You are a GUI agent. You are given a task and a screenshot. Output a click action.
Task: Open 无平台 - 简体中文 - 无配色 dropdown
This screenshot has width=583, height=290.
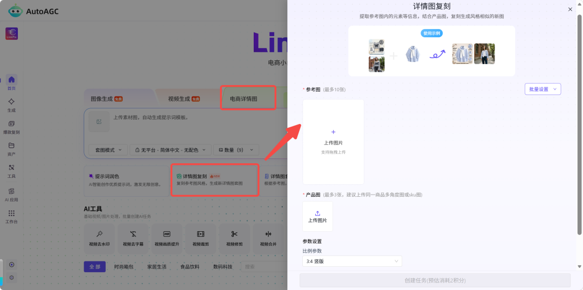[170, 150]
